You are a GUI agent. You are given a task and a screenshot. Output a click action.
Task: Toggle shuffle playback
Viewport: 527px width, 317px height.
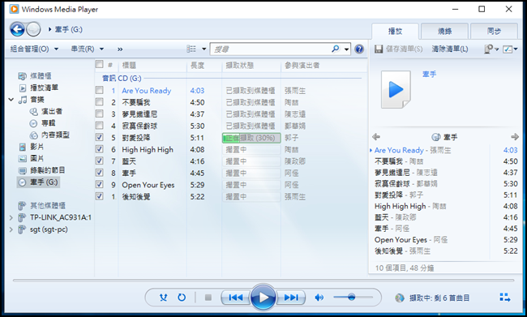(x=163, y=298)
